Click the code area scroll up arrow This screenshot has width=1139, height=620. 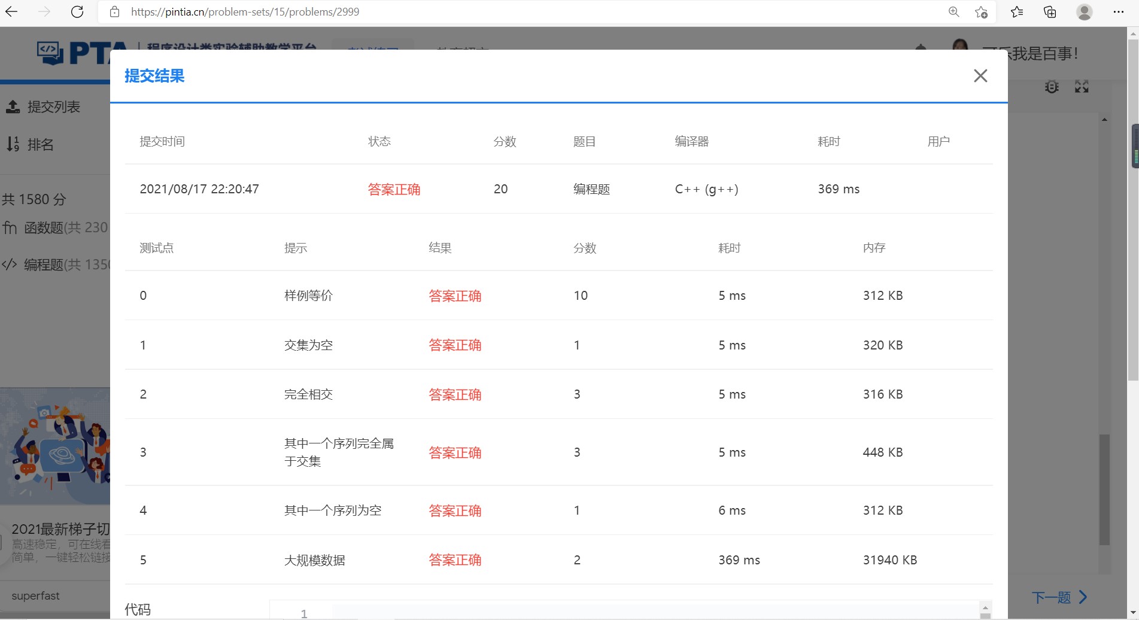pyautogui.click(x=985, y=607)
